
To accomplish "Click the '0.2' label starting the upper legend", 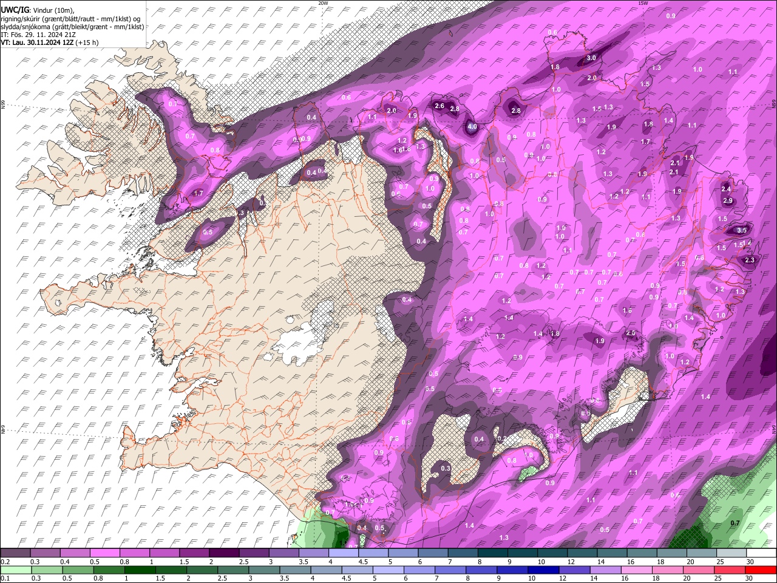I will (5, 562).
